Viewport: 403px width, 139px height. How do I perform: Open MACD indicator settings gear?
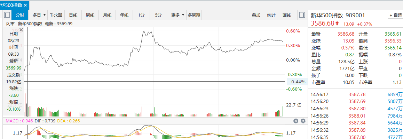[303, 121]
